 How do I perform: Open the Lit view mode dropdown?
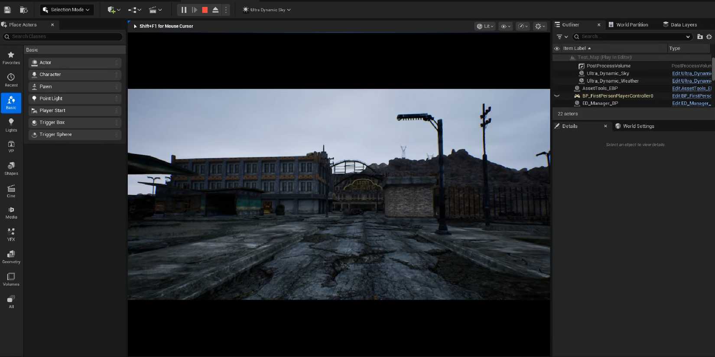click(485, 26)
